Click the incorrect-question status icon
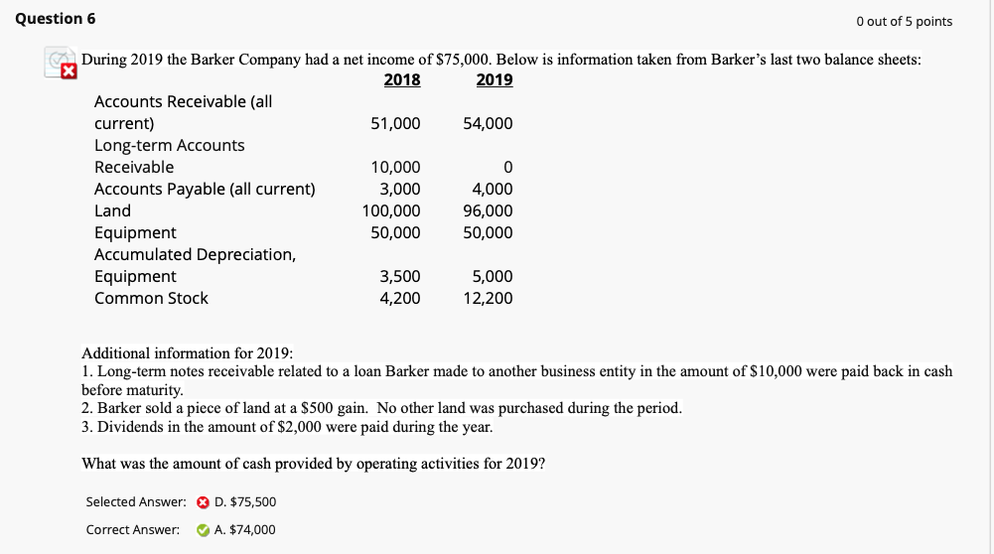 [x=61, y=63]
